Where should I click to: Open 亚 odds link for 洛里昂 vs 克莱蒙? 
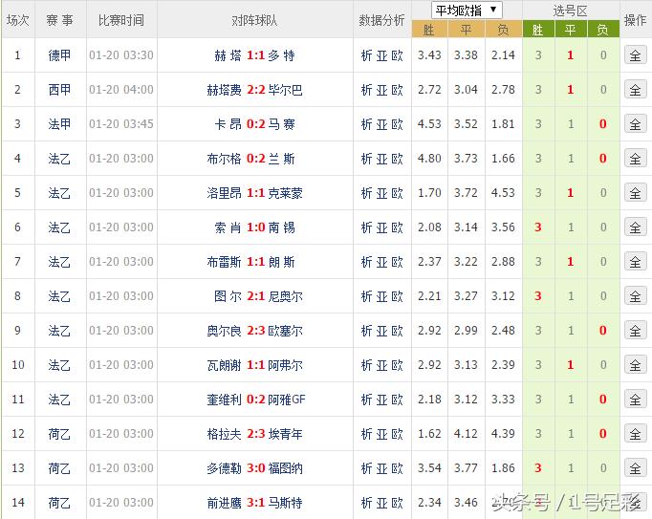click(x=381, y=193)
